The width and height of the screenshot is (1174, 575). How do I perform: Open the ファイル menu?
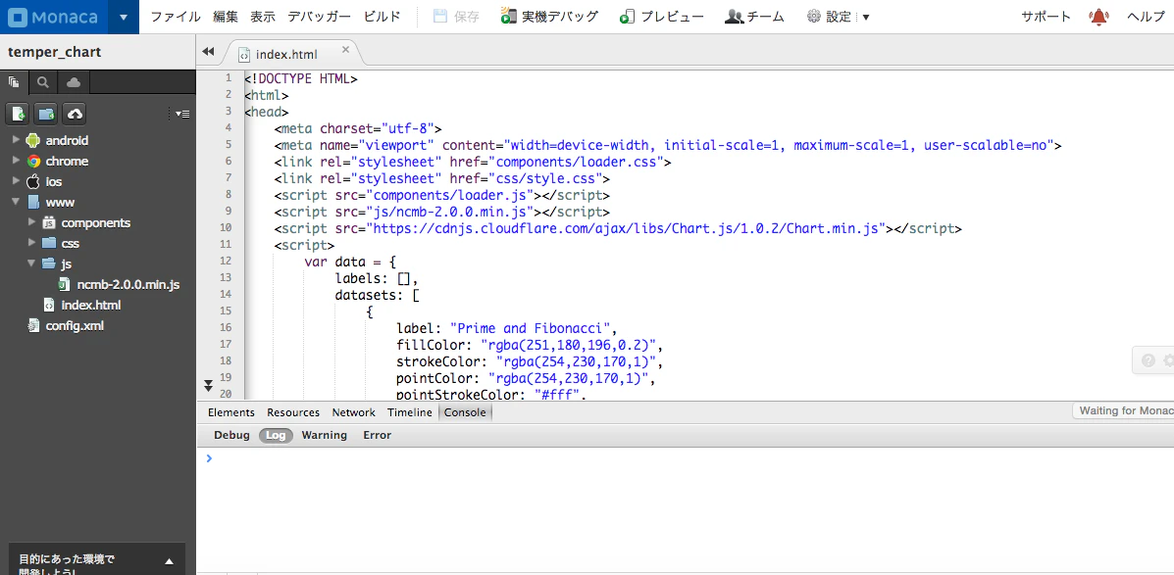[x=176, y=17]
